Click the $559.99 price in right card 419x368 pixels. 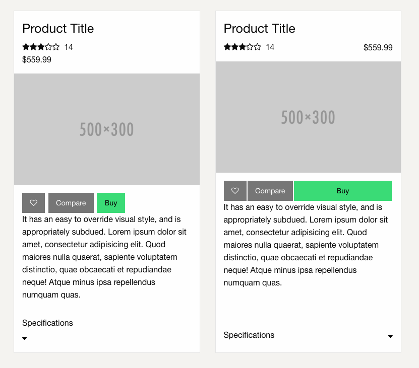point(378,47)
